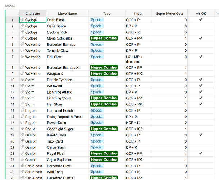
Task: Click link icon in Hail Storm row
Action: coord(22,104)
